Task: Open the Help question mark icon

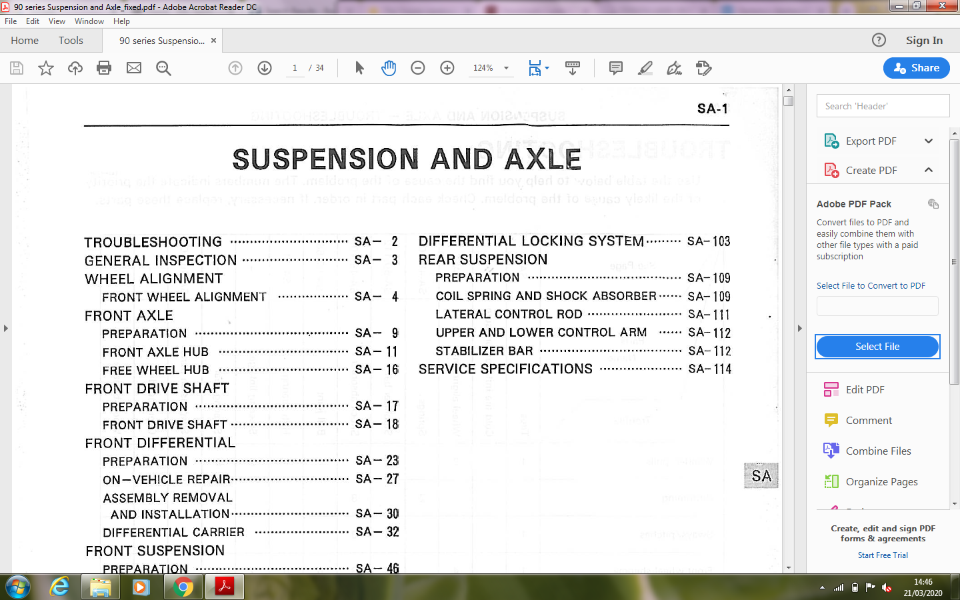Action: [879, 40]
